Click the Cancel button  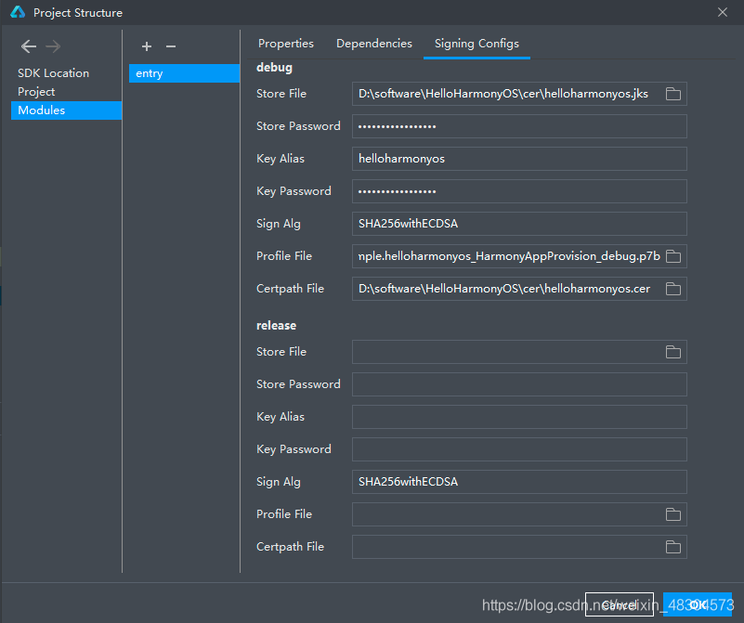coord(620,604)
